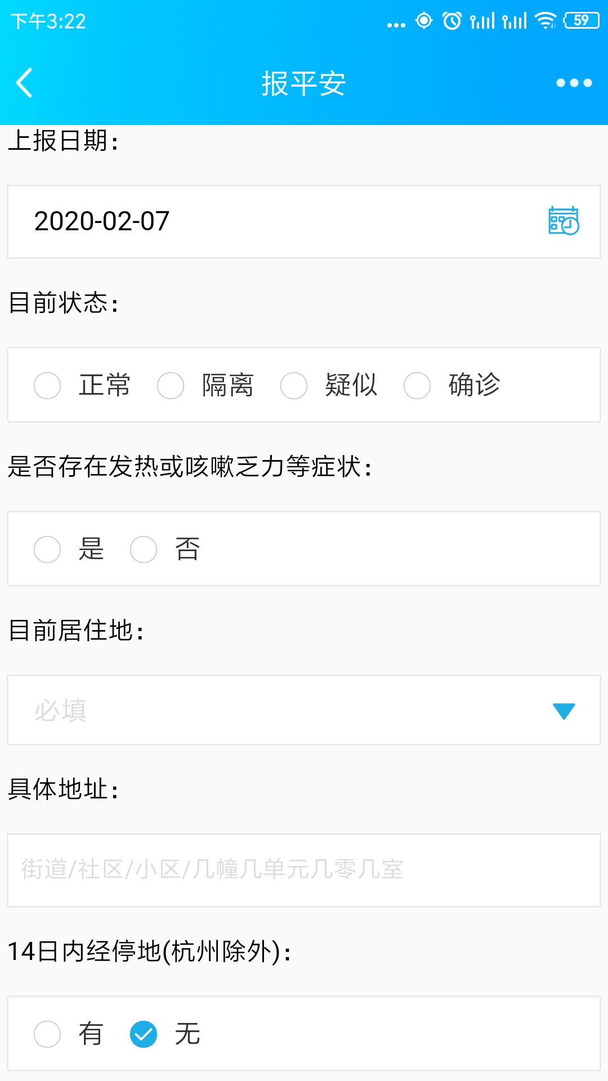Select the checked 无 travel option
The width and height of the screenshot is (608, 1081).
coord(144,1034)
